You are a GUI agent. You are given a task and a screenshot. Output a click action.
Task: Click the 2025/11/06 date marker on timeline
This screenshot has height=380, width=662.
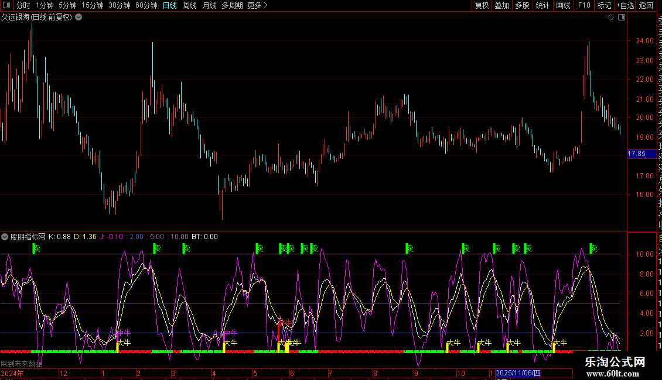(x=518, y=373)
